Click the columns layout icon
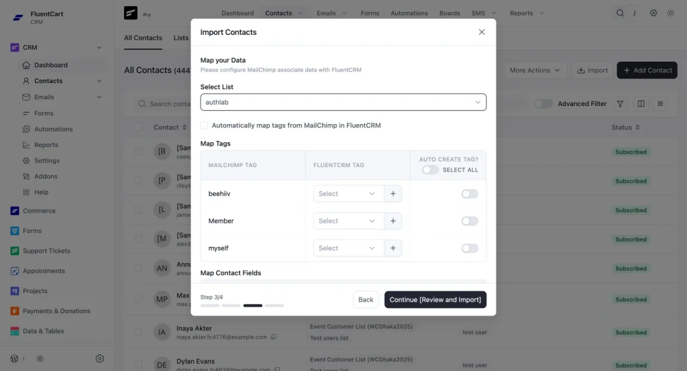The image size is (687, 371). point(641,104)
